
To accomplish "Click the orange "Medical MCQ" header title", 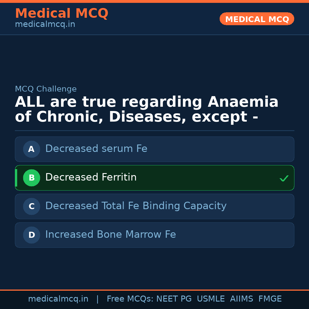I will click(62, 13).
